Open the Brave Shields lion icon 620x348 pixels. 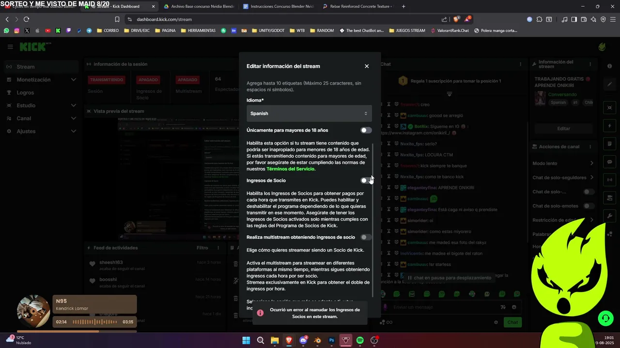tap(456, 19)
